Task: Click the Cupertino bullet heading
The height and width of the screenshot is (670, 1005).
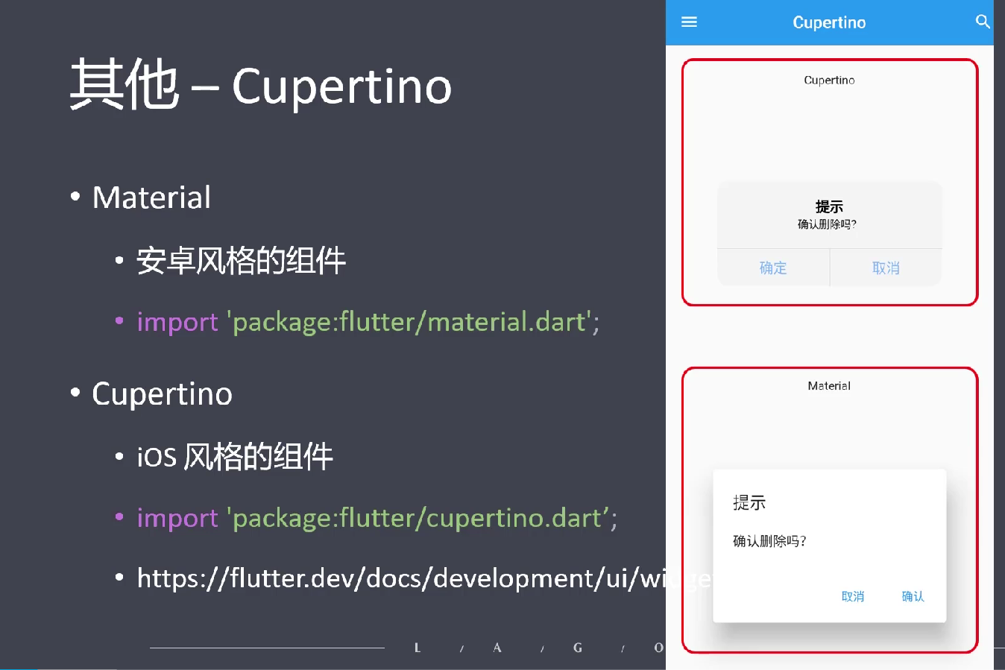Action: click(162, 394)
